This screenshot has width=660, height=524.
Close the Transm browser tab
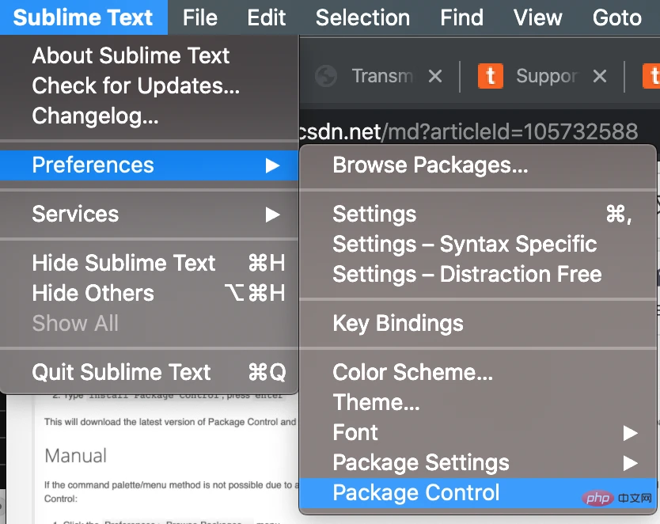tap(434, 76)
